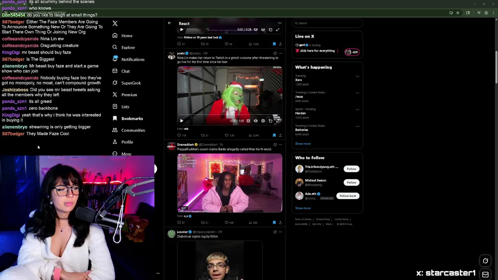The width and height of the screenshot is (498, 280).
Task: Play the top 0:28 video
Action: click(181, 30)
